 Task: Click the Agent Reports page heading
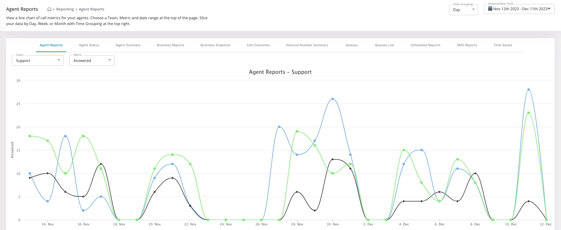point(22,9)
